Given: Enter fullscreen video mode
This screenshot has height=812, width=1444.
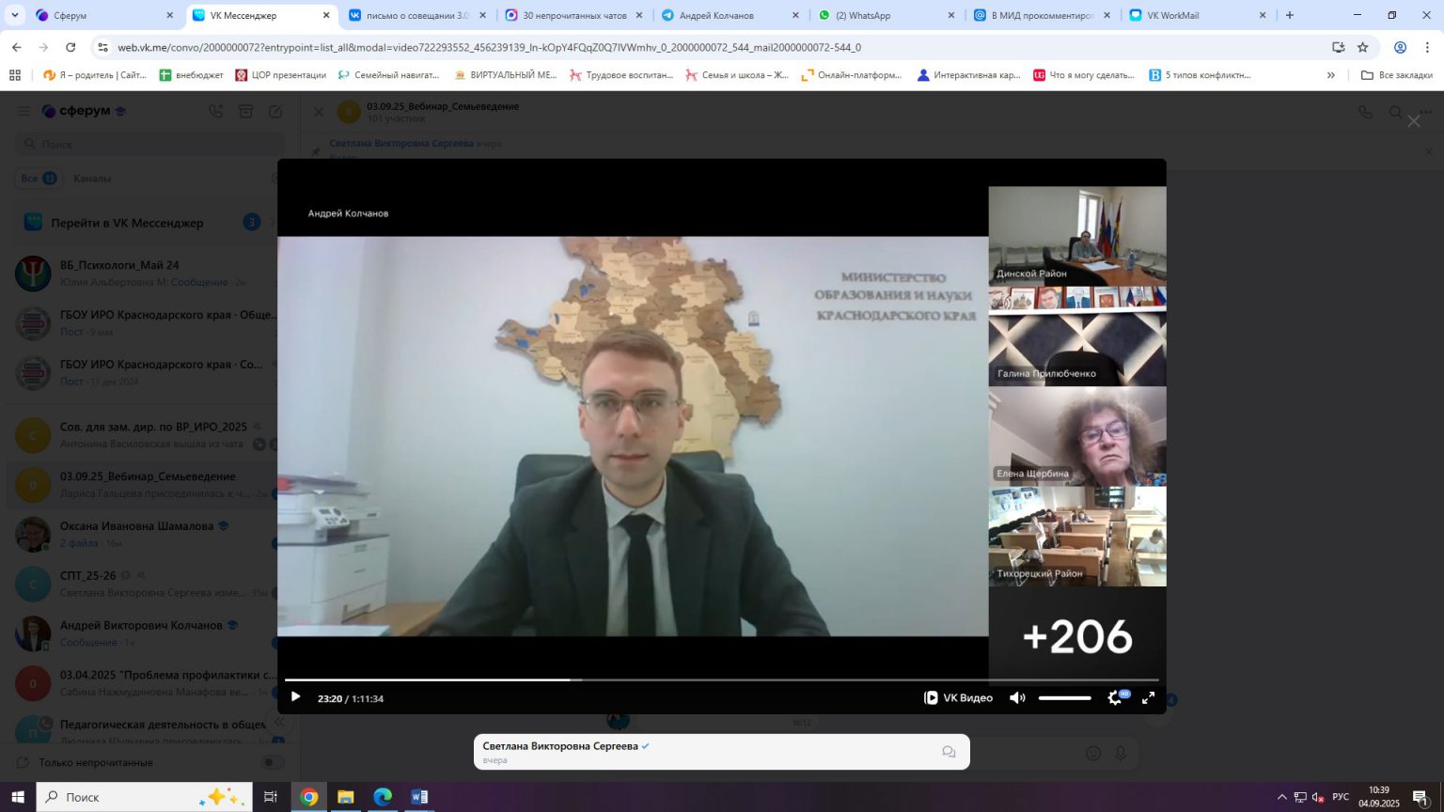Looking at the screenshot, I should click(1148, 697).
